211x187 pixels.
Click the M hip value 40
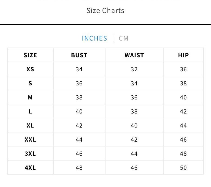pos(183,98)
